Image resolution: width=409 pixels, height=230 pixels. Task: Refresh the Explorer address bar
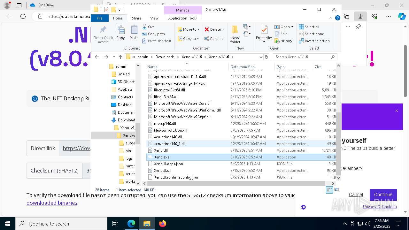coord(266,57)
